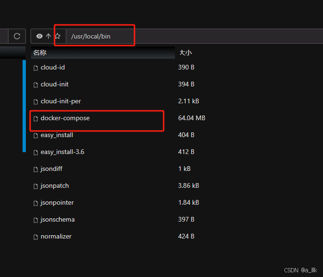This screenshot has width=323, height=277.
Task: Select the cloud-id file
Action: 53,68
